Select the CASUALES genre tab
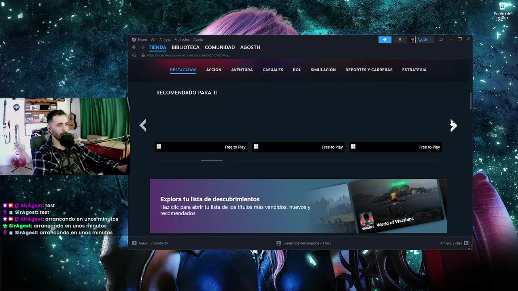 (273, 70)
